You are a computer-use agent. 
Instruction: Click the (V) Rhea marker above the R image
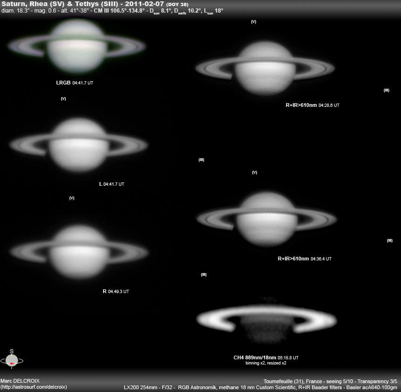click(72, 198)
